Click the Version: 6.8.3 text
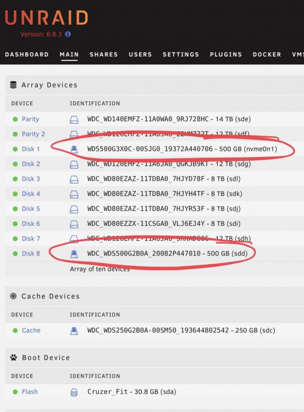Image resolution: width=304 pixels, height=412 pixels. (x=41, y=34)
